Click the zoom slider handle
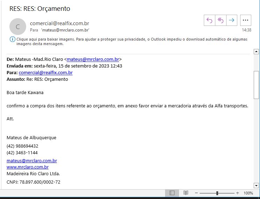The height and width of the screenshot is (199, 260). [x=217, y=193]
